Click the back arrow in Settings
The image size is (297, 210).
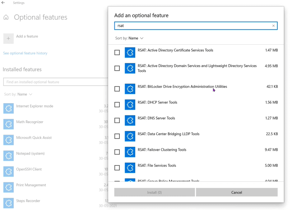(3, 3)
